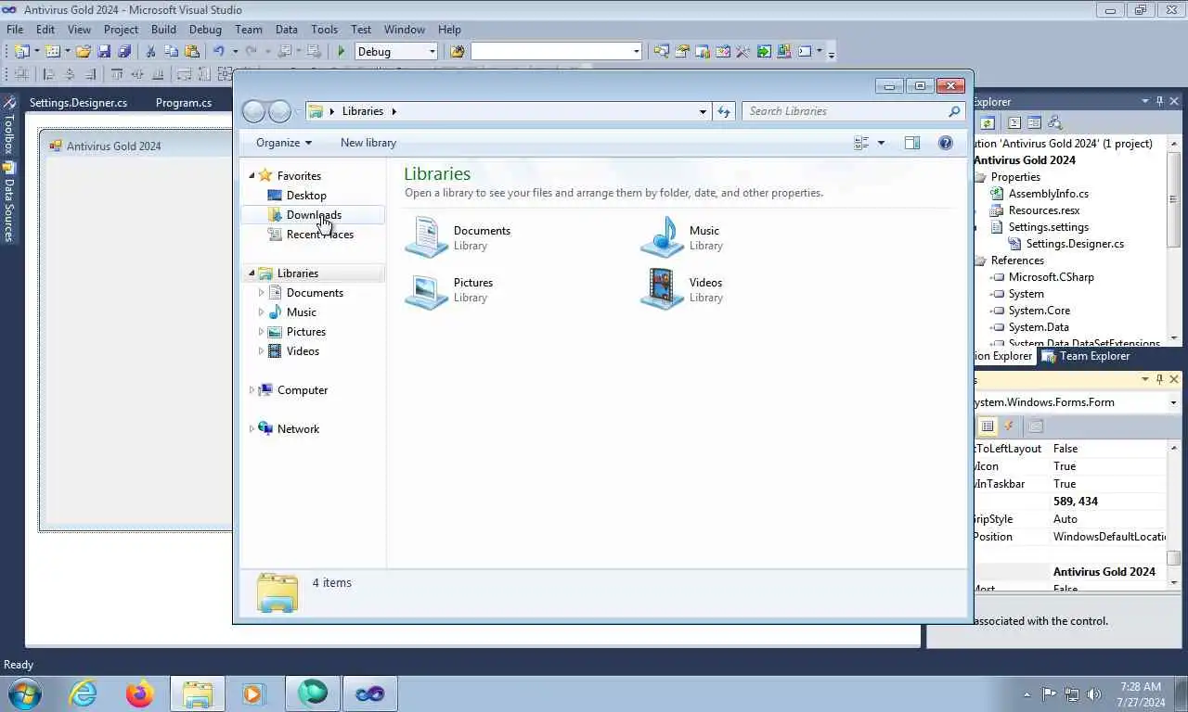Screen dimensions: 1188x712
Task: Select Desktop in Favorites
Action: point(306,196)
